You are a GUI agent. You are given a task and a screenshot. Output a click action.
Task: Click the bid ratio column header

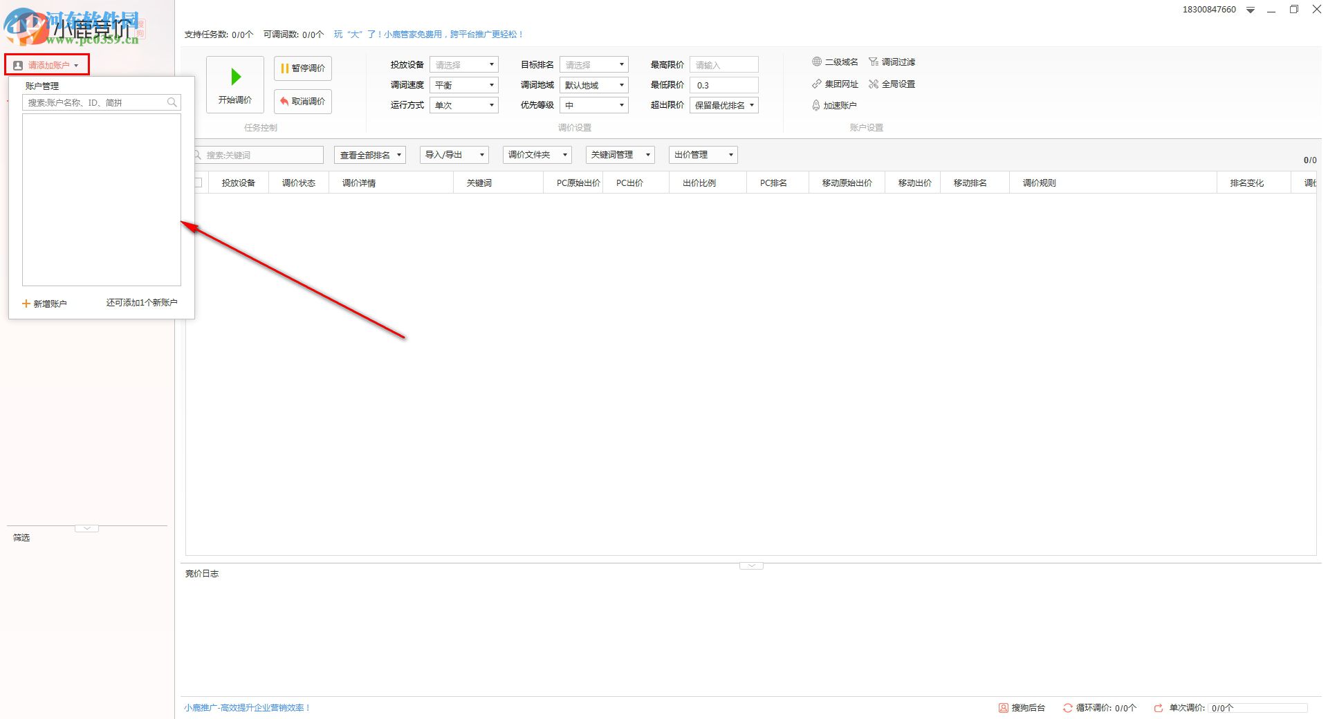click(708, 183)
